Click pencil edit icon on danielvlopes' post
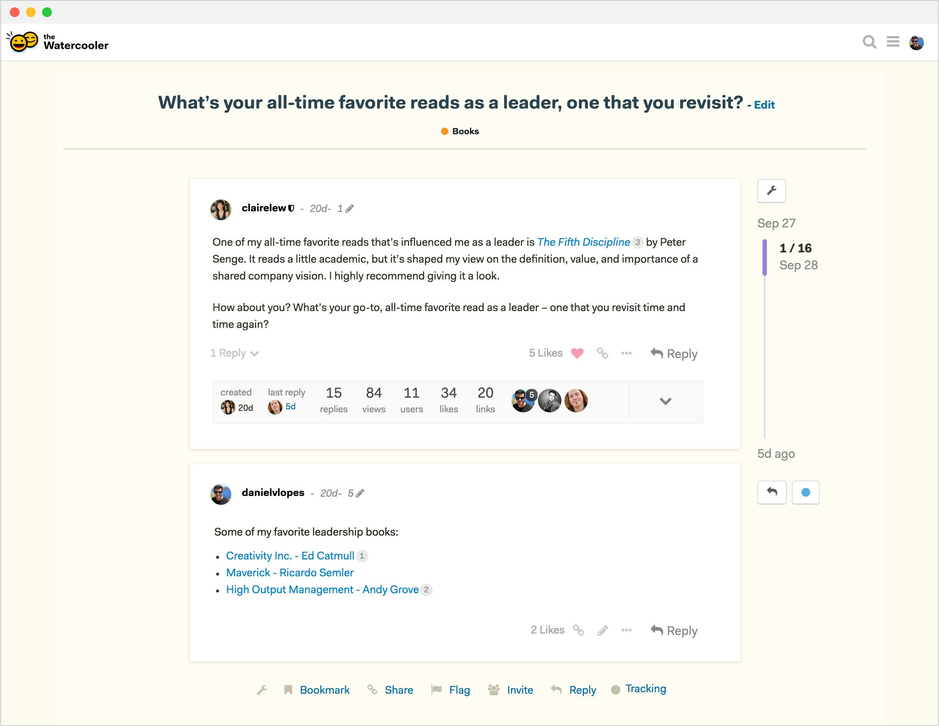This screenshot has height=726, width=939. point(603,631)
